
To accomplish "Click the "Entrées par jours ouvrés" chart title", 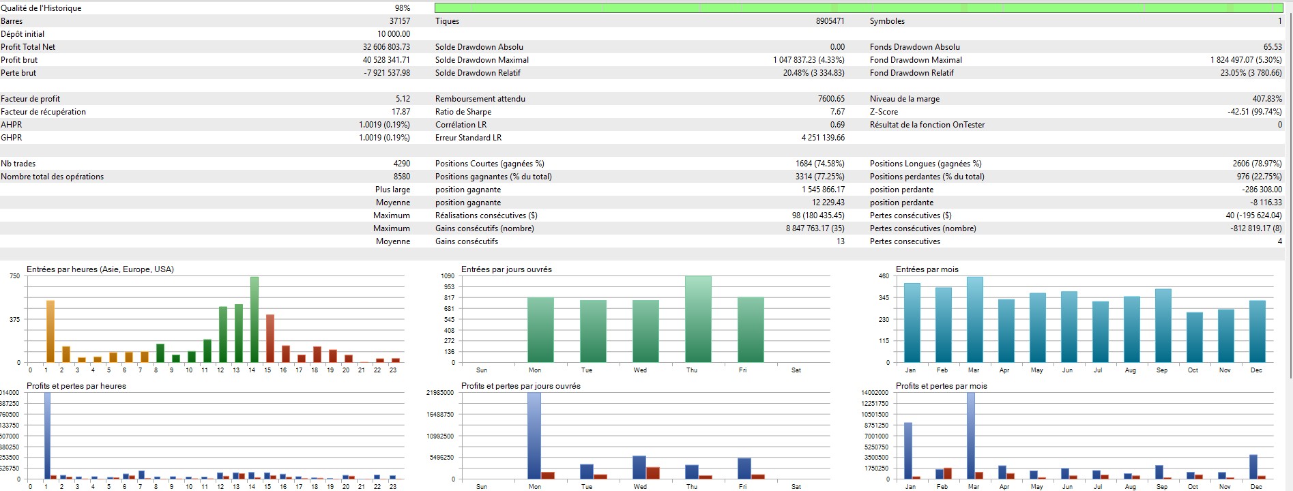I will click(x=506, y=269).
